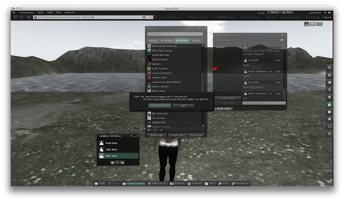Viewport: 344px width, 201px height.
Task: Open the avatar walk sidebar icon
Action: pyautogui.click(x=329, y=75)
